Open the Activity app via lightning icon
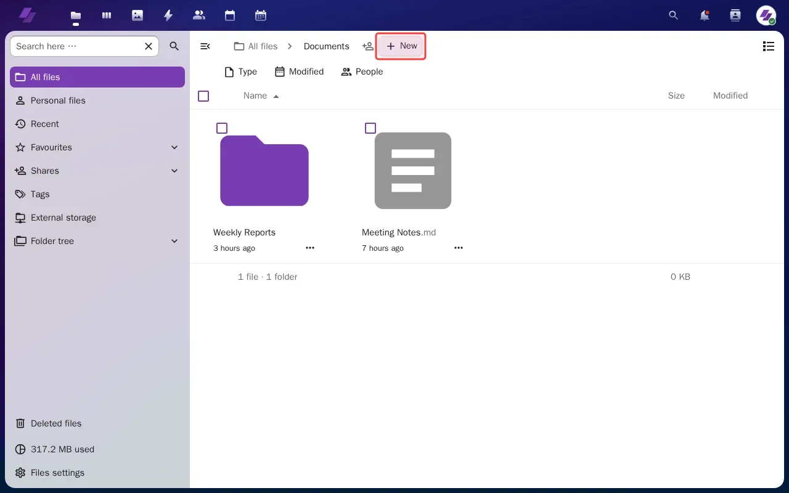789x493 pixels. click(x=168, y=15)
